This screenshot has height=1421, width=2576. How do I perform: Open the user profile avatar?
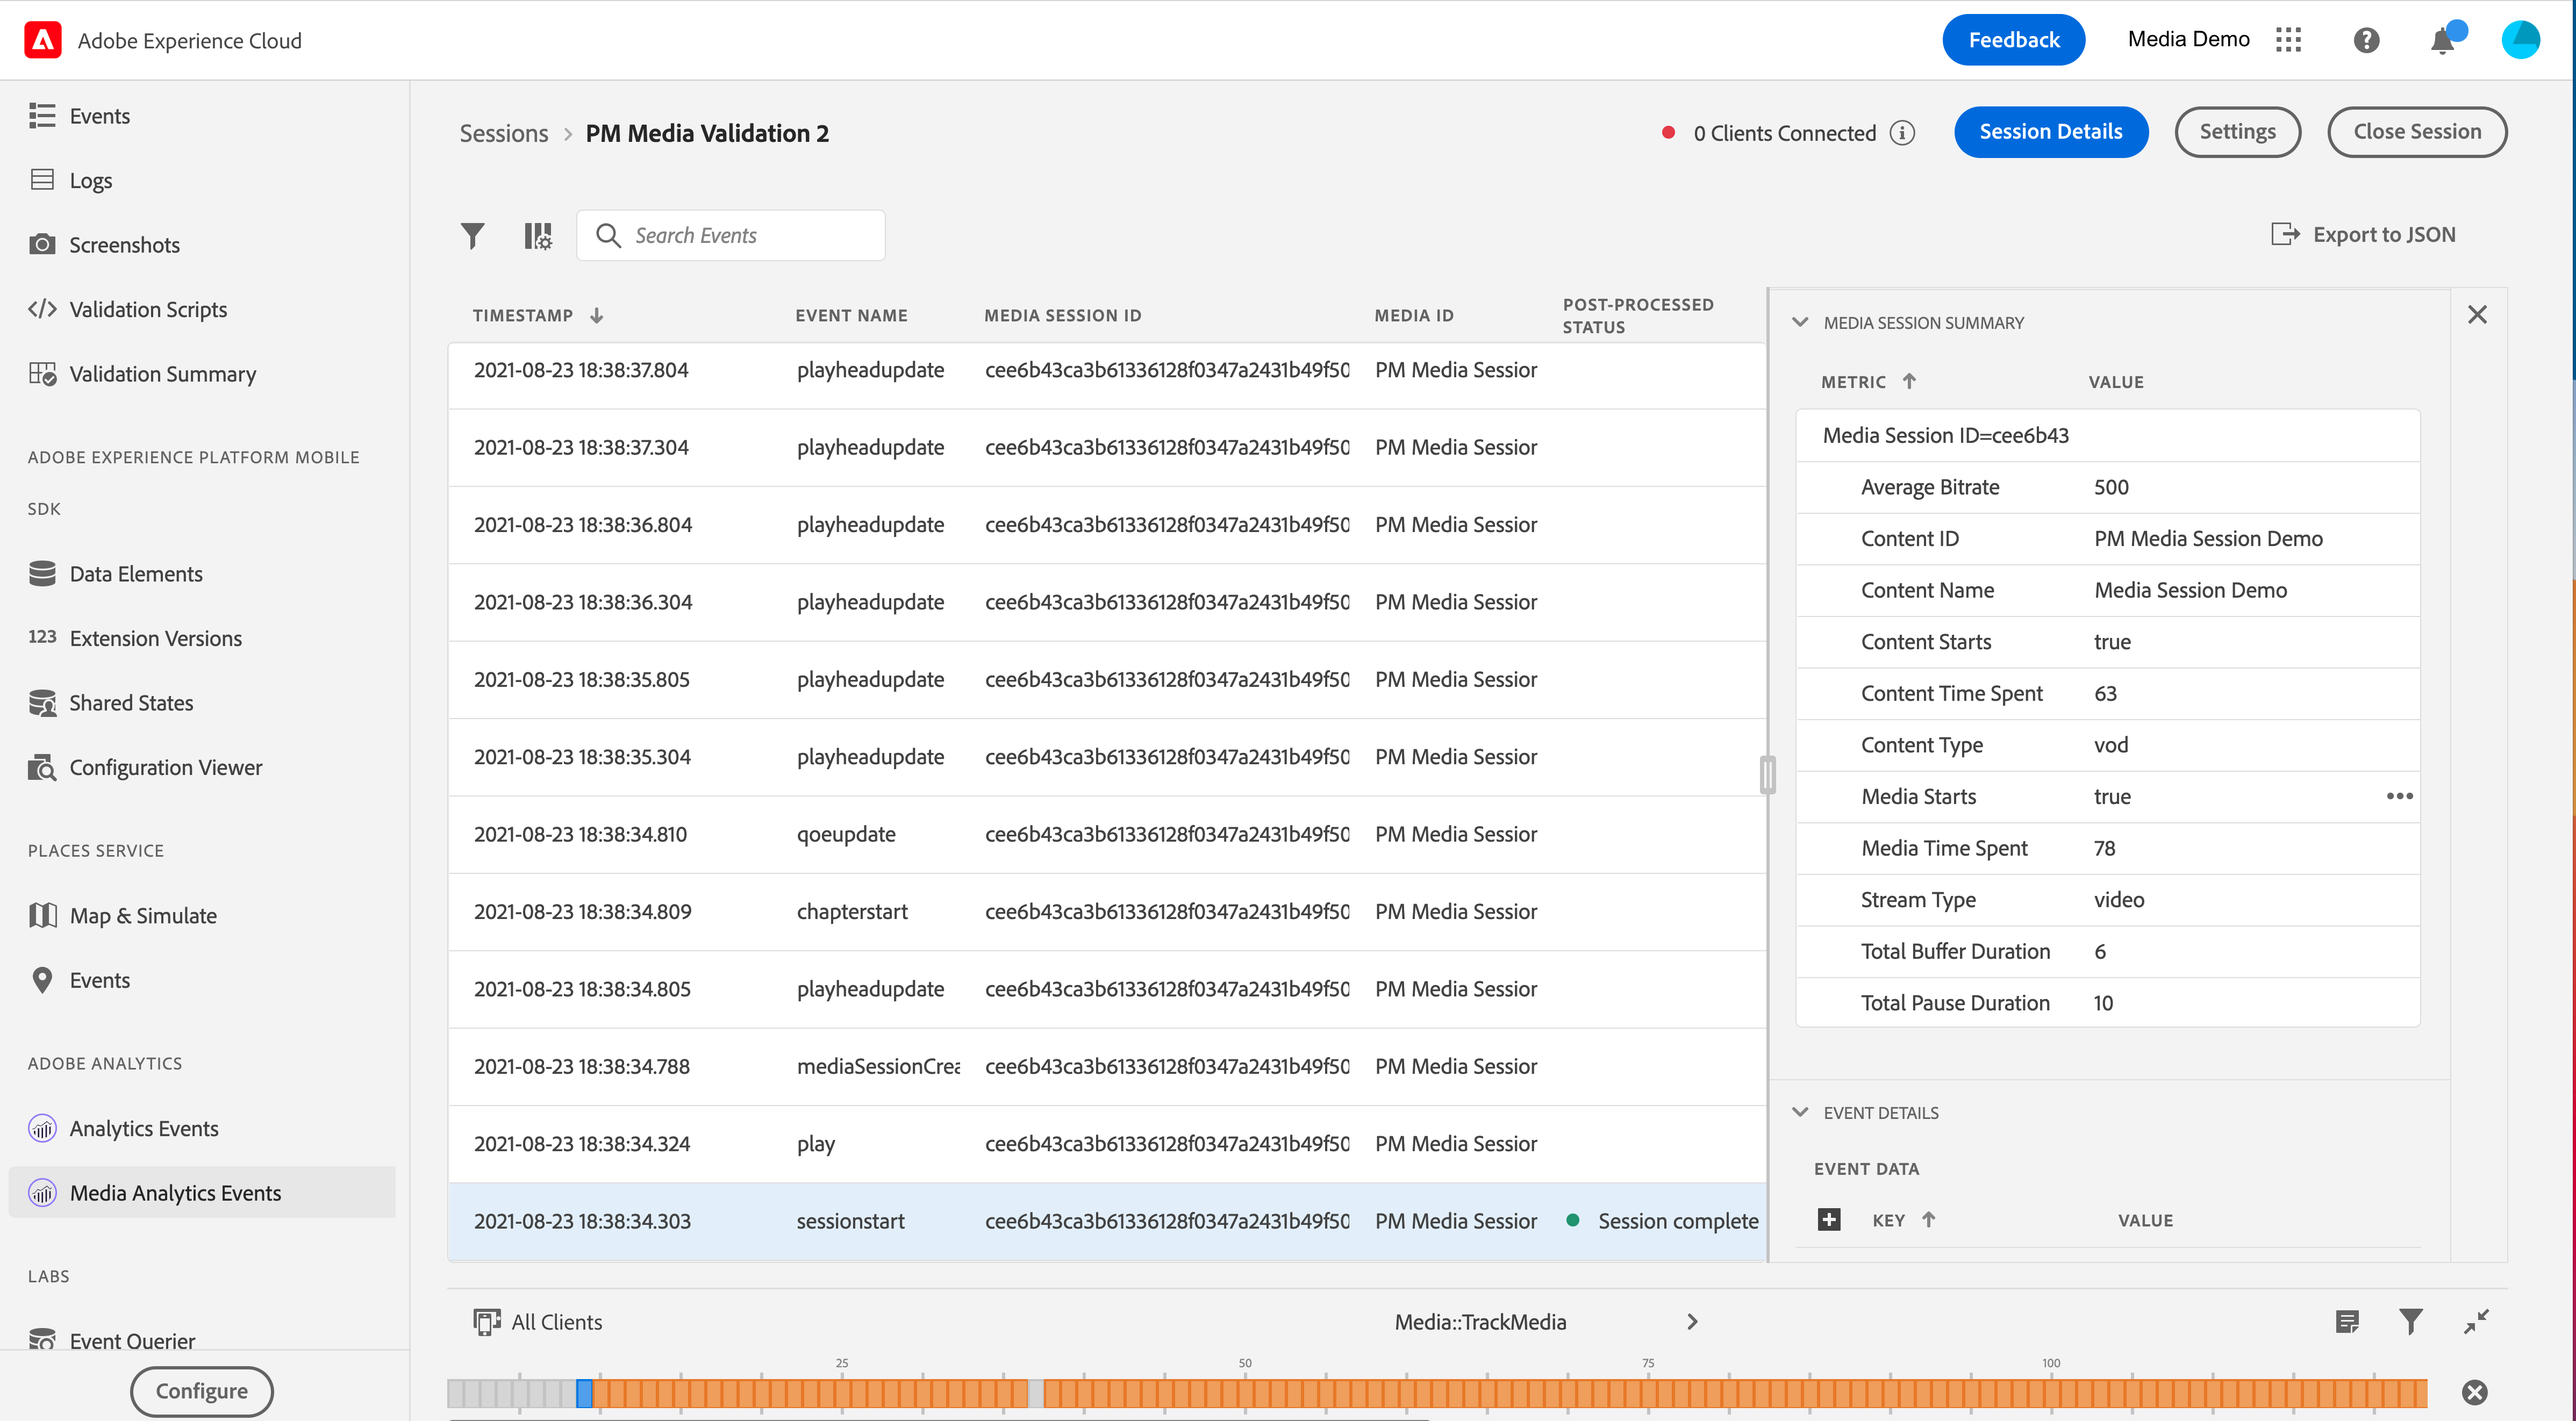[2520, 40]
